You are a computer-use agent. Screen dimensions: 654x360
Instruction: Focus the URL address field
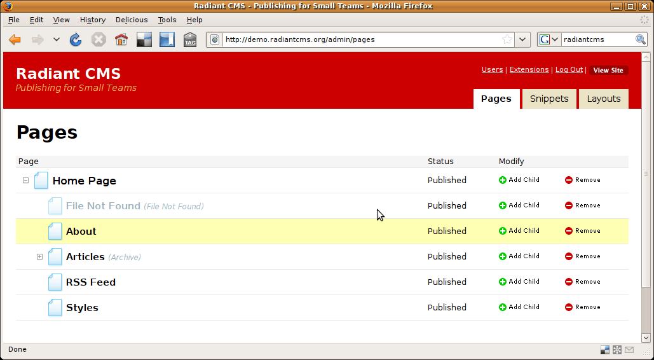(x=361, y=39)
